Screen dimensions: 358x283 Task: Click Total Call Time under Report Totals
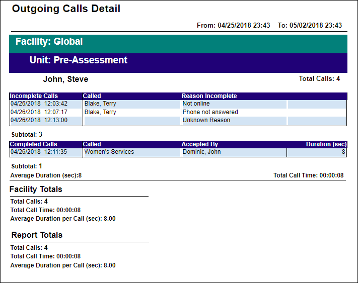(x=45, y=256)
